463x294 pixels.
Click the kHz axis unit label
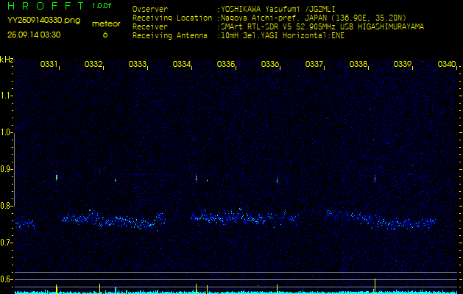(x=7, y=60)
